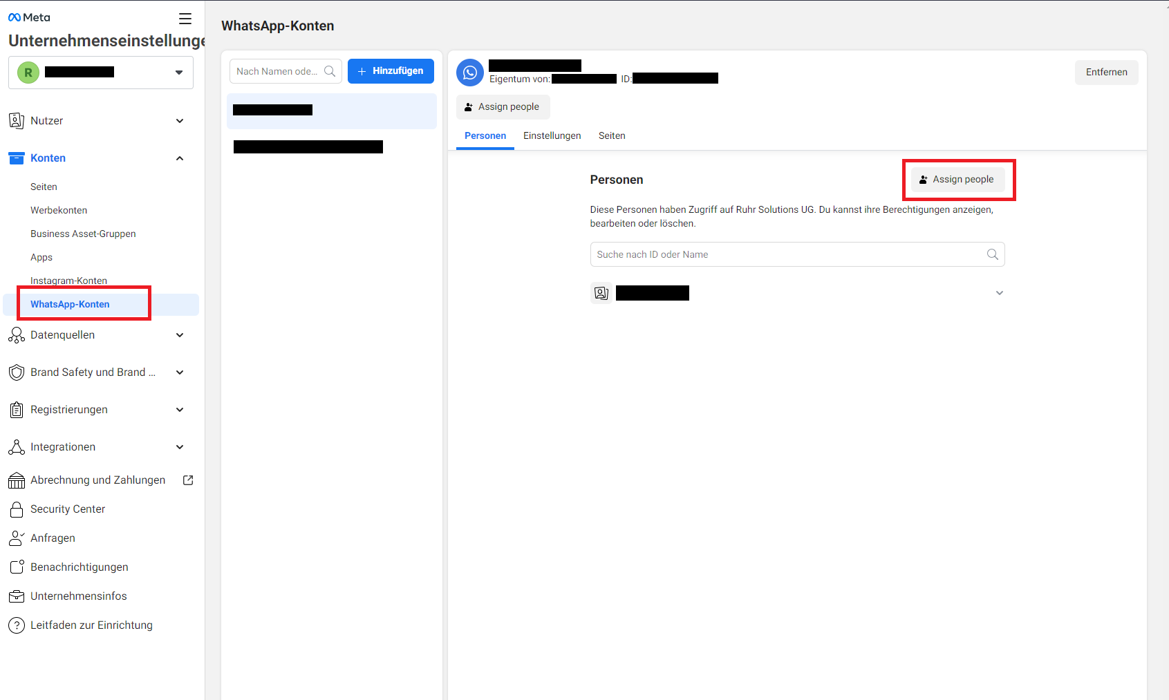
Task: Click the Suche nach ID oder Name field
Action: coord(788,254)
